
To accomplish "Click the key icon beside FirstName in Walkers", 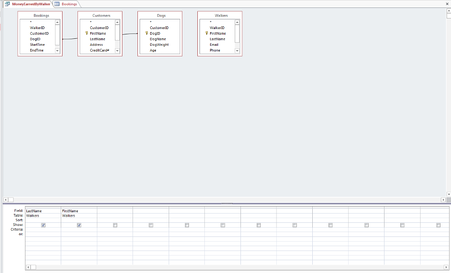I will [206, 33].
